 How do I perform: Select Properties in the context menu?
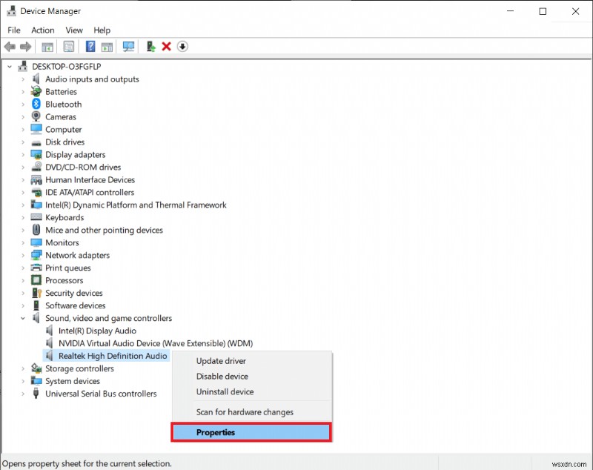(216, 432)
